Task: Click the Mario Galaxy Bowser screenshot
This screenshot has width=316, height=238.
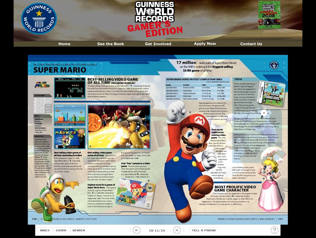Action: [119, 127]
